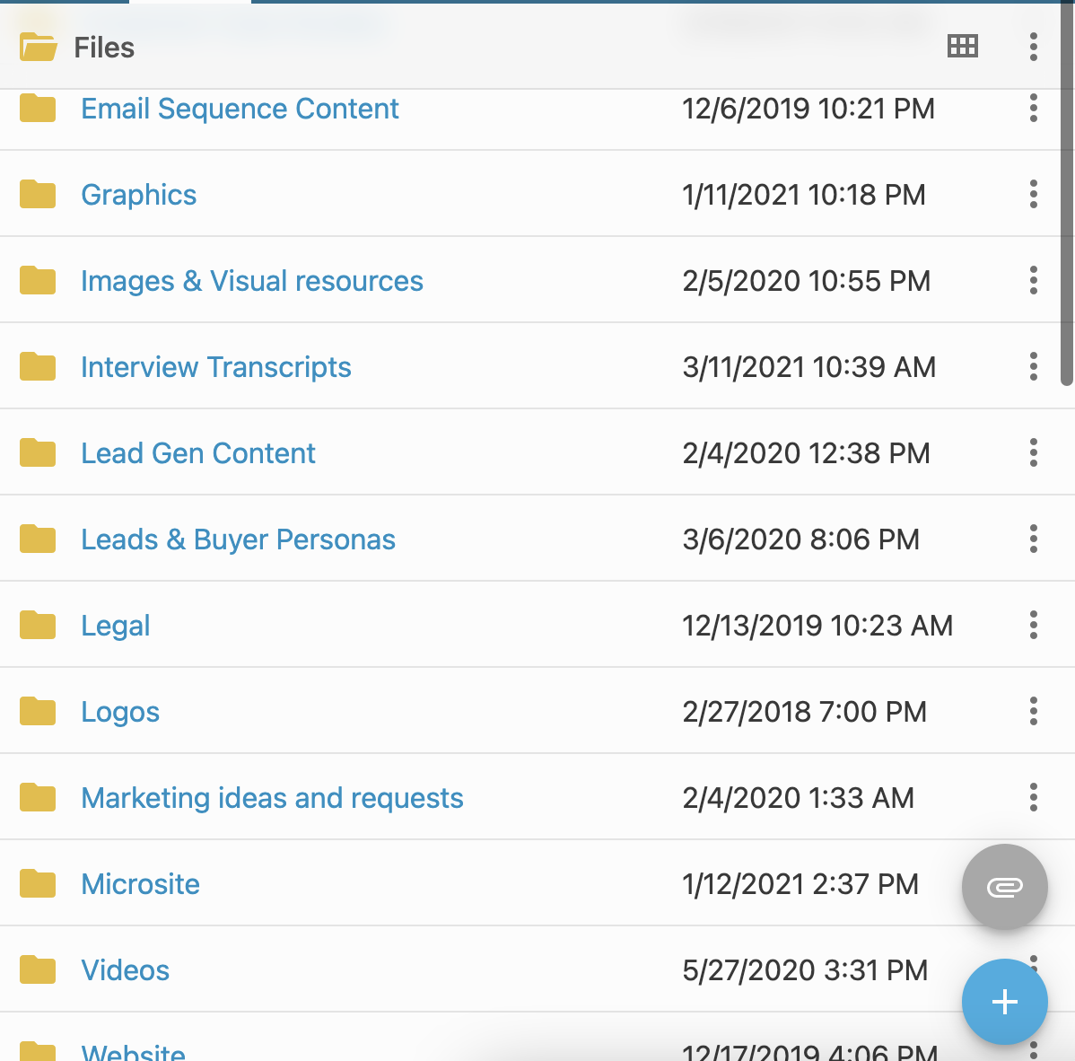Open the Files header options menu
Image resolution: width=1075 pixels, height=1061 pixels.
coord(1034,47)
